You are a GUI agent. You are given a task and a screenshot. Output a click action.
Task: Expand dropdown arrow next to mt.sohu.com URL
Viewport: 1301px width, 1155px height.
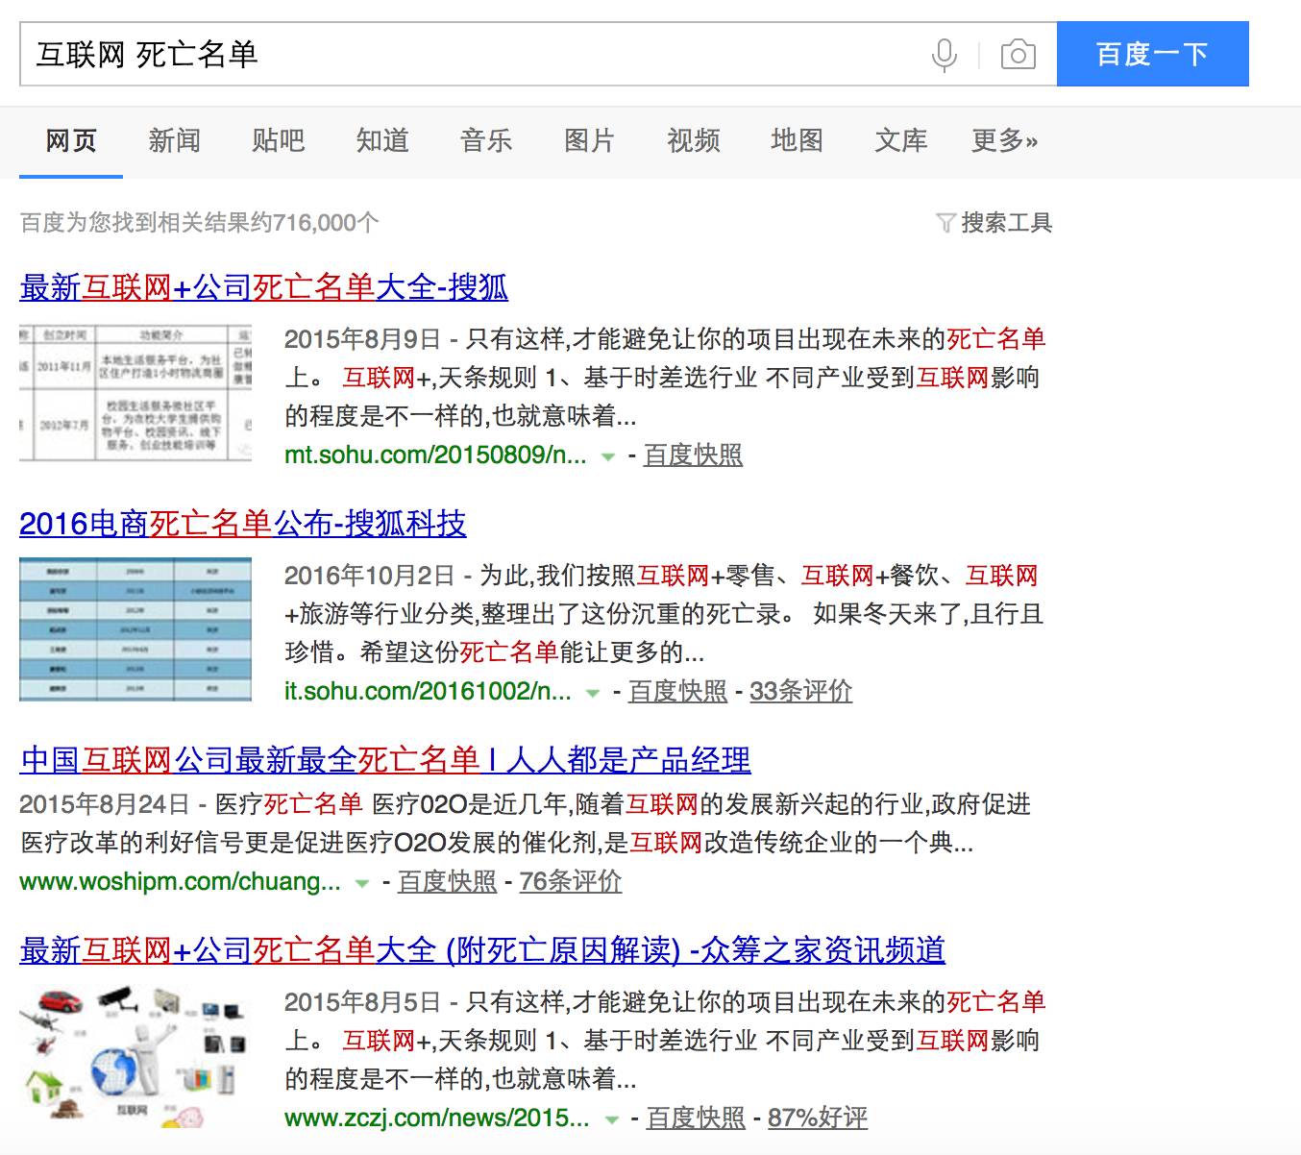click(x=607, y=456)
